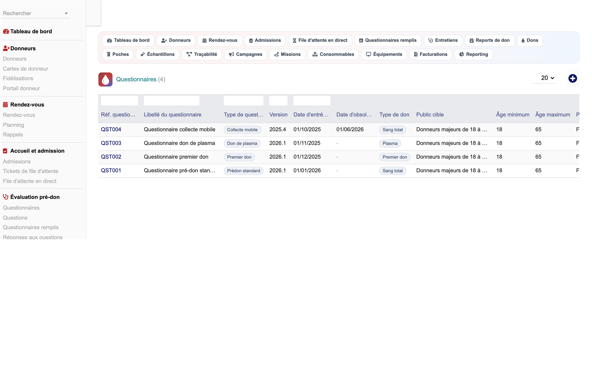Sort by Date d'obsolescence column header
Screen dimensions: 592x366
[354, 115]
